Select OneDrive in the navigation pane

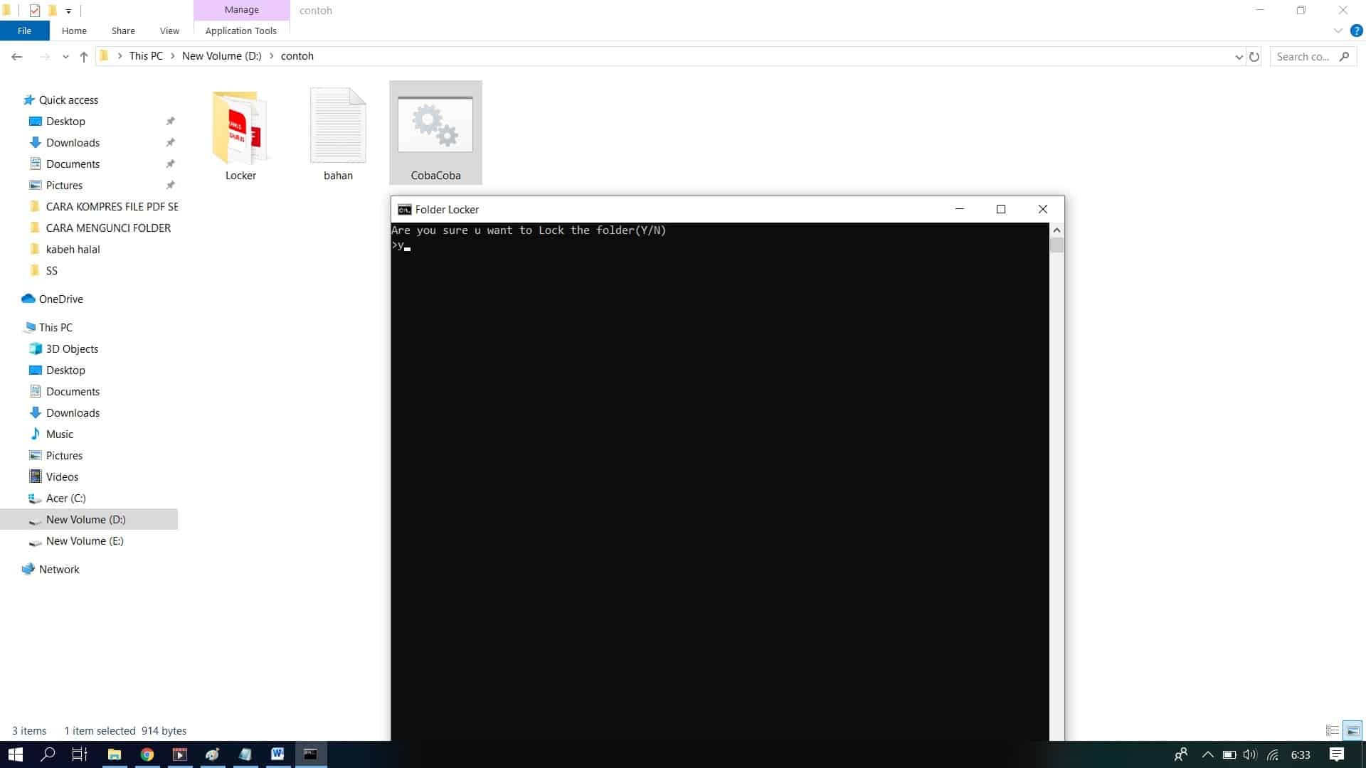(60, 299)
